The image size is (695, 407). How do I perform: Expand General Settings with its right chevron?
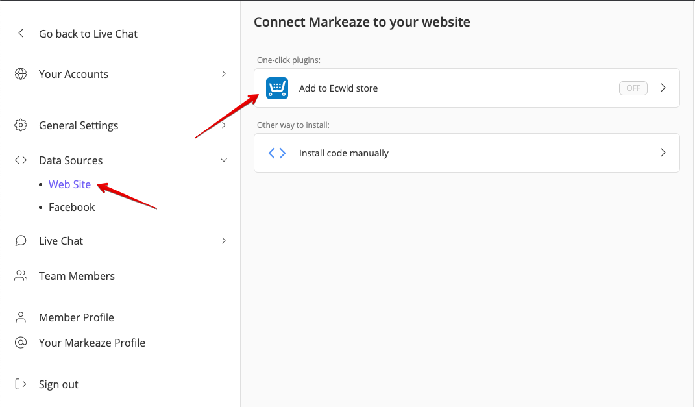(x=224, y=125)
